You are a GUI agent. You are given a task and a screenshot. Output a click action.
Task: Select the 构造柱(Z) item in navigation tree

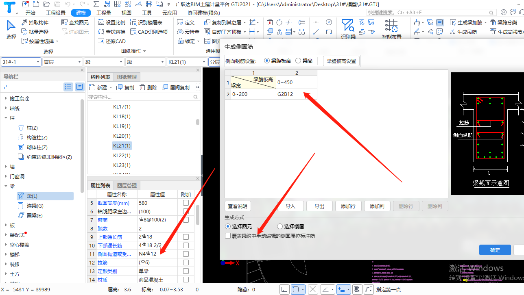click(33, 138)
